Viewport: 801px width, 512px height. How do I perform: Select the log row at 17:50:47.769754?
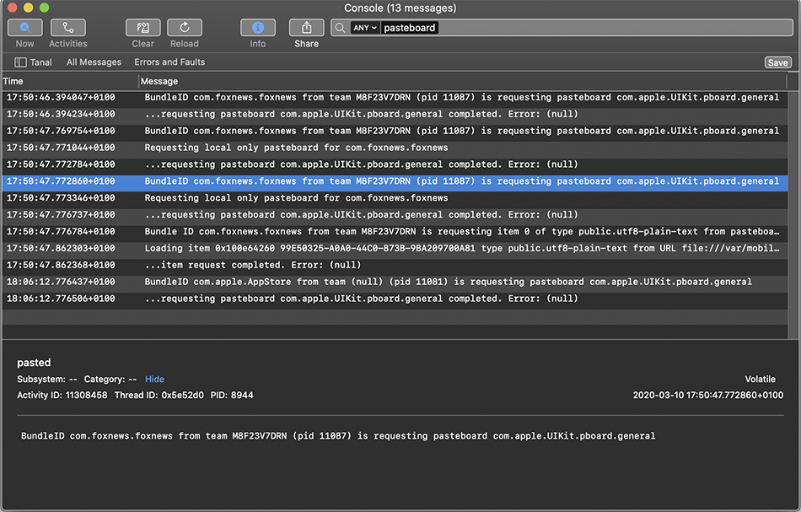coord(395,131)
